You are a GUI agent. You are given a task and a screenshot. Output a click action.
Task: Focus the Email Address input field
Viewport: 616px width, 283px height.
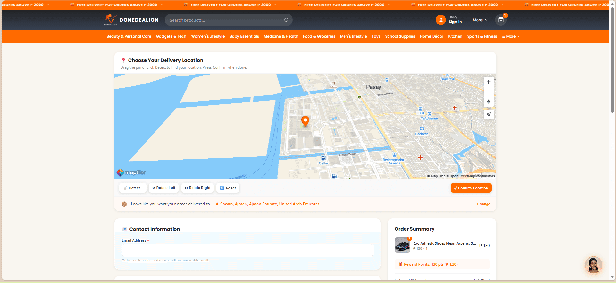(247, 250)
